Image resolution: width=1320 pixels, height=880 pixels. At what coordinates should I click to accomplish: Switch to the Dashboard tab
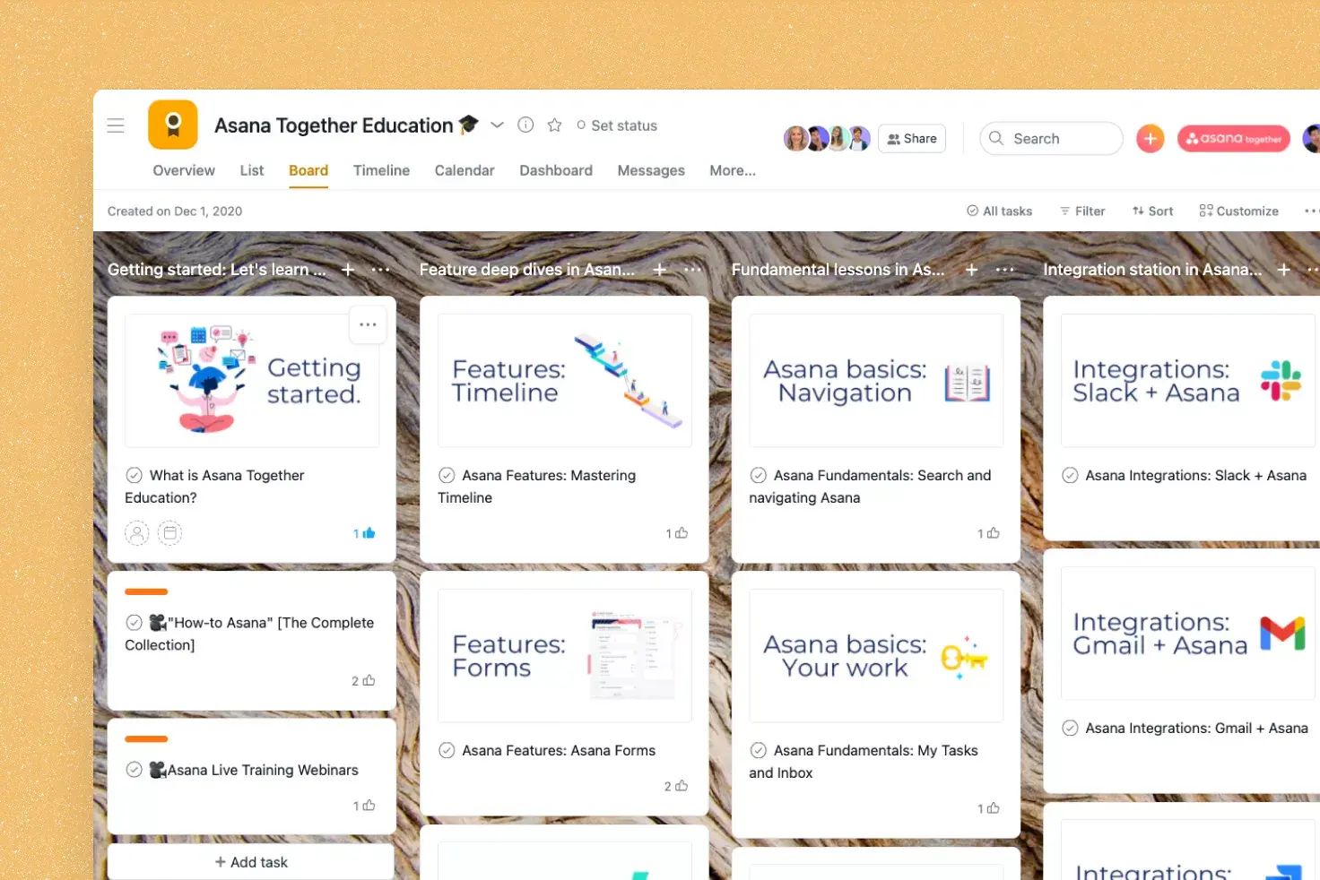click(556, 170)
